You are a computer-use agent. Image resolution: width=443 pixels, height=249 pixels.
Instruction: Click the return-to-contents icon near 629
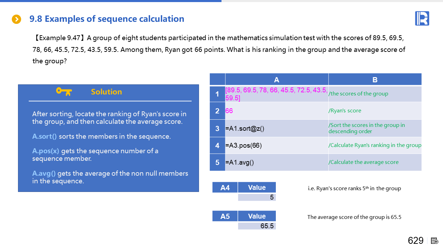[x=435, y=241]
